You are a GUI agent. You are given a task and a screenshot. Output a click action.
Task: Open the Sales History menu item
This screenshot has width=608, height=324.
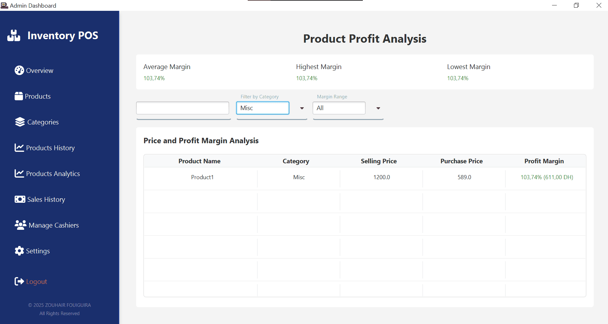coord(46,200)
